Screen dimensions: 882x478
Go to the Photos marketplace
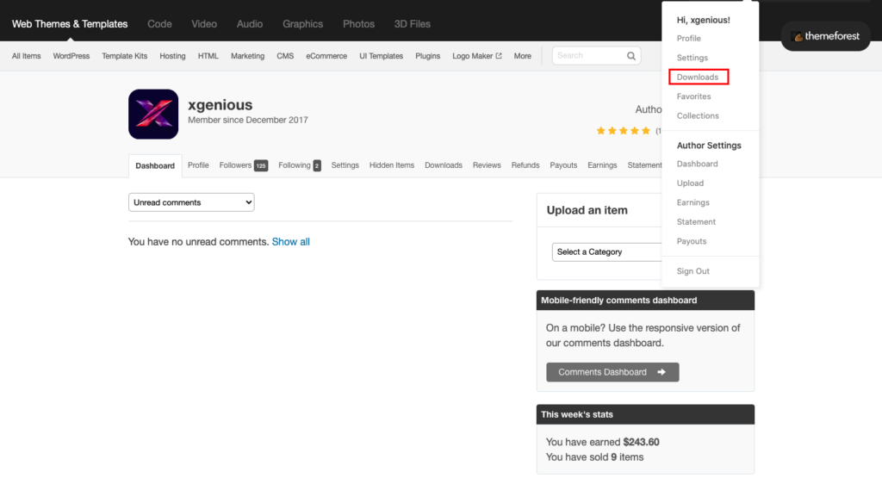pyautogui.click(x=358, y=23)
